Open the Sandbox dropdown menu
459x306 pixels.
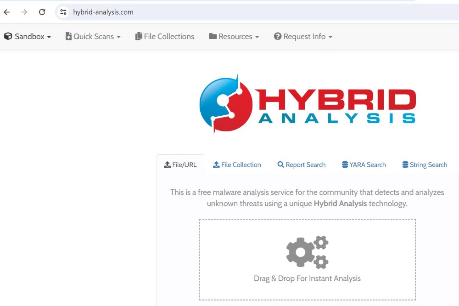pos(28,37)
